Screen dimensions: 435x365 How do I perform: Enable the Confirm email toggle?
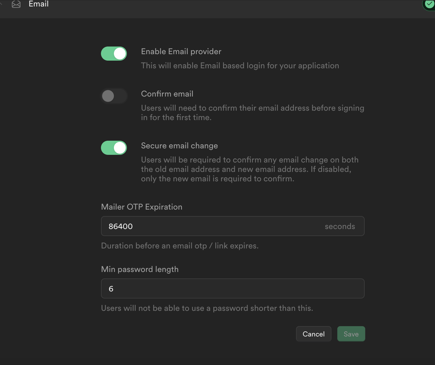click(114, 96)
